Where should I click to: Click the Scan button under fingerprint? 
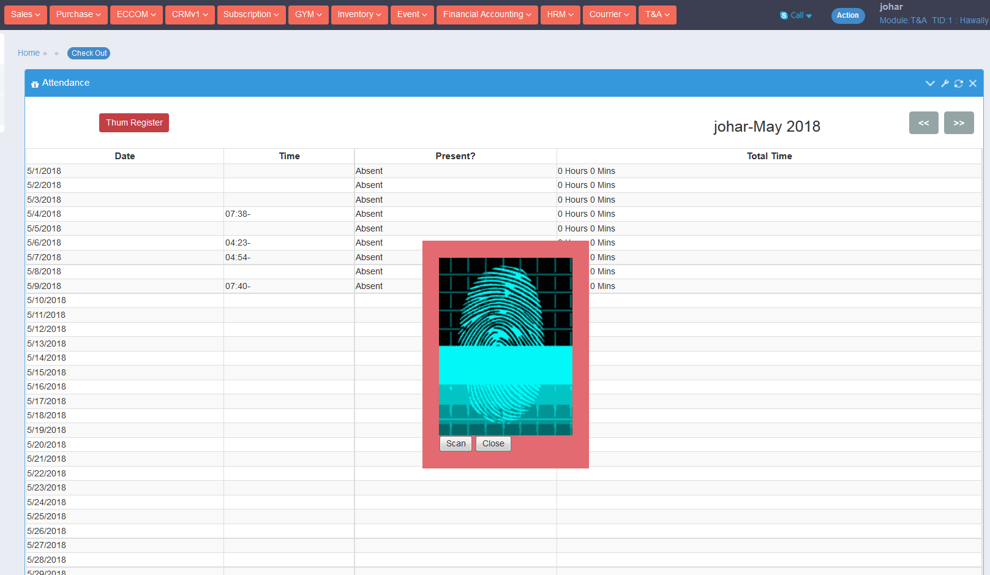[x=456, y=444]
